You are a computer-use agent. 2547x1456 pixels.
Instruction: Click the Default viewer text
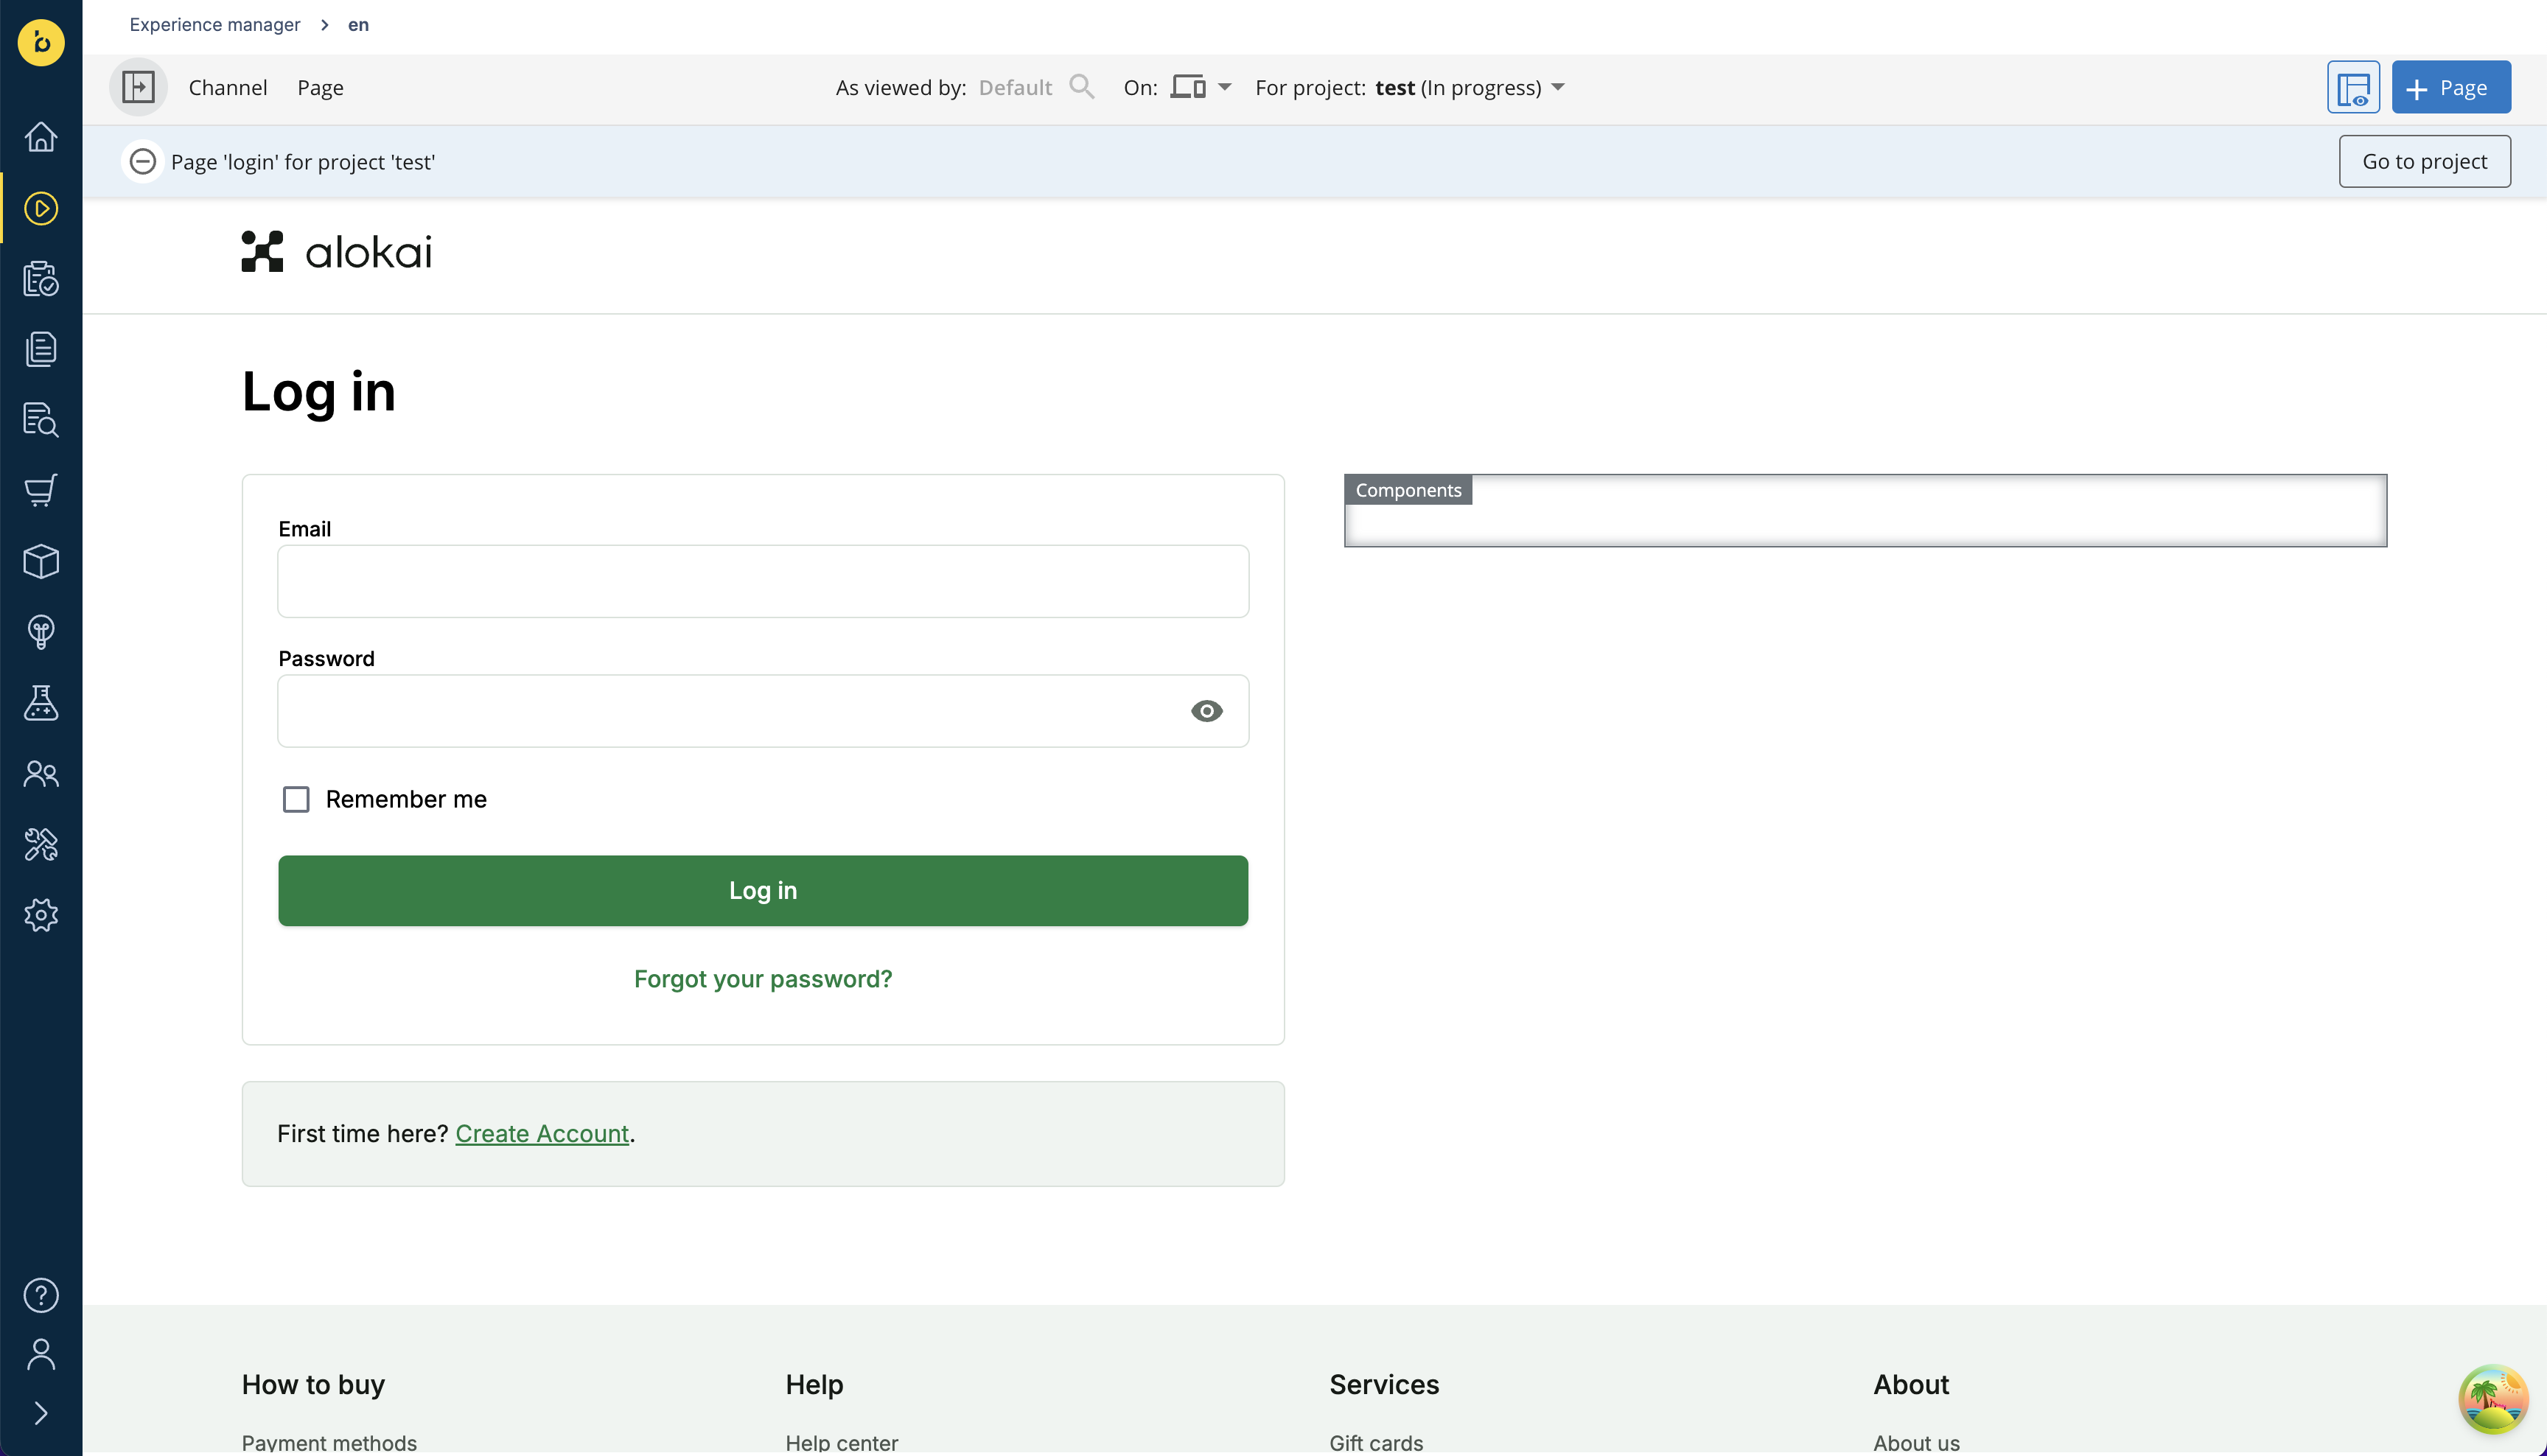coord(1015,87)
